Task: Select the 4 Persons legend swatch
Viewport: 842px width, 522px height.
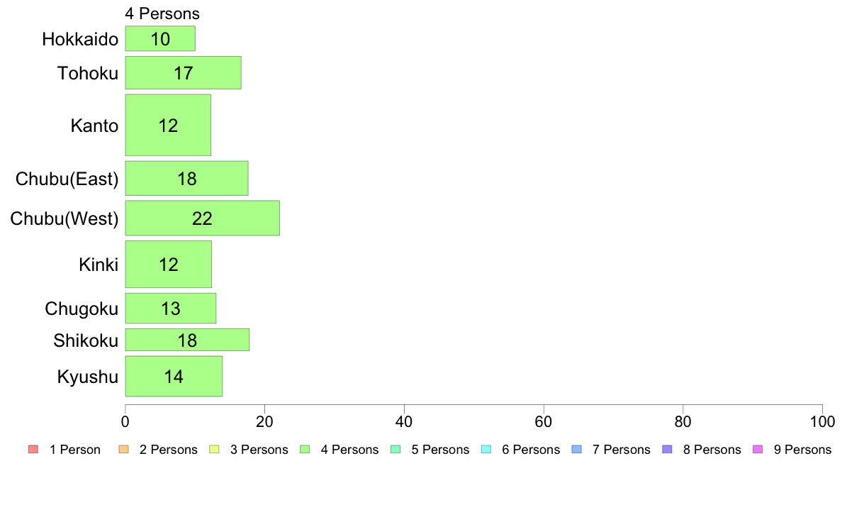Action: tap(305, 450)
